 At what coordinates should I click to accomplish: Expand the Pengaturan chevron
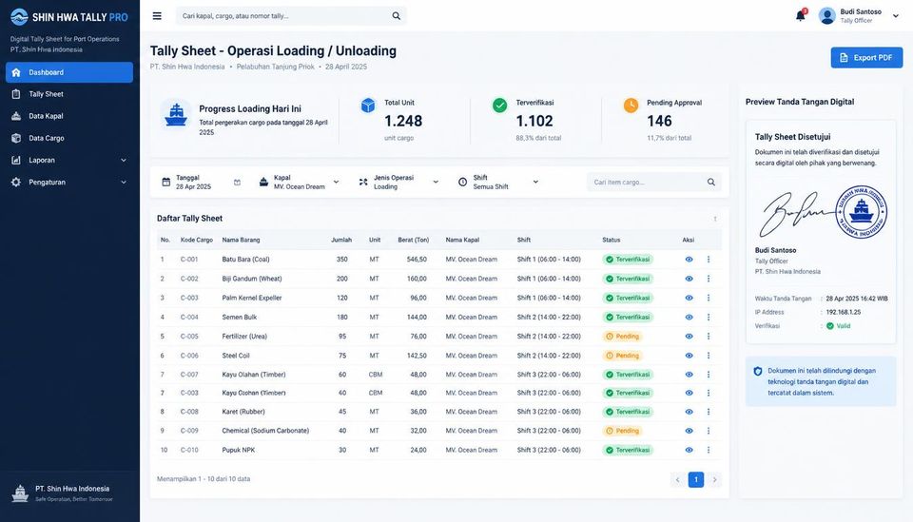124,183
